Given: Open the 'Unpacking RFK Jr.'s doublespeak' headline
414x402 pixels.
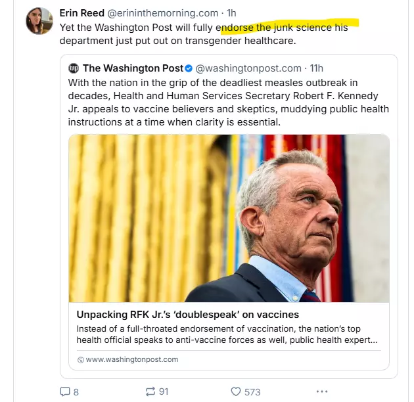Looking at the screenshot, I should click(187, 315).
